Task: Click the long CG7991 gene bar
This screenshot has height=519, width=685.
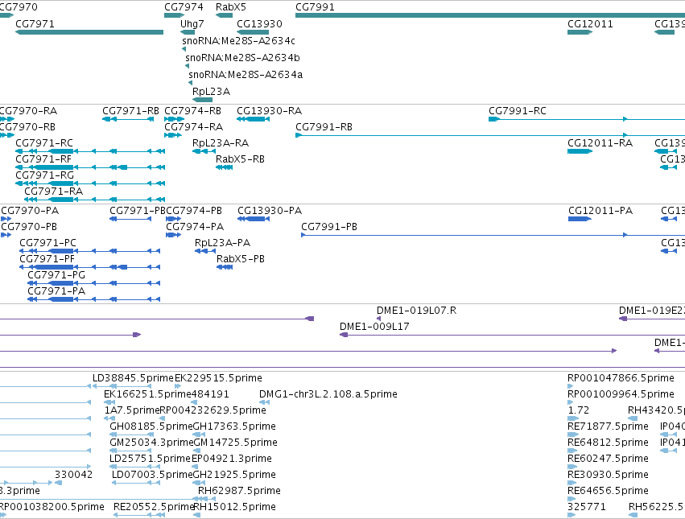Action: tap(490, 15)
